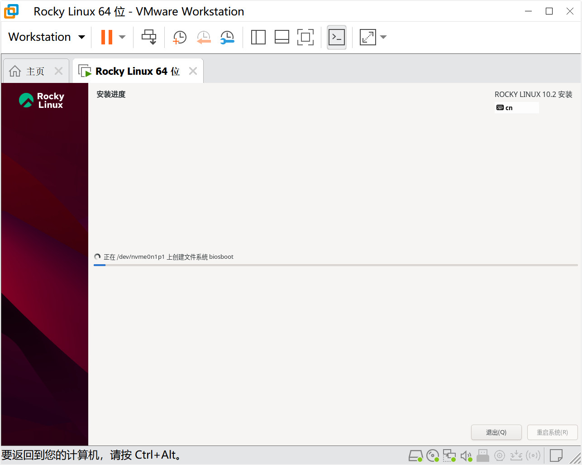582x465 pixels.
Task: Click the 重启系统(R) button
Action: tap(553, 432)
